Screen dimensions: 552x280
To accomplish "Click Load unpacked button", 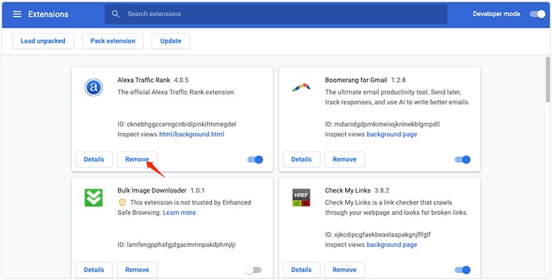I will (x=43, y=41).
